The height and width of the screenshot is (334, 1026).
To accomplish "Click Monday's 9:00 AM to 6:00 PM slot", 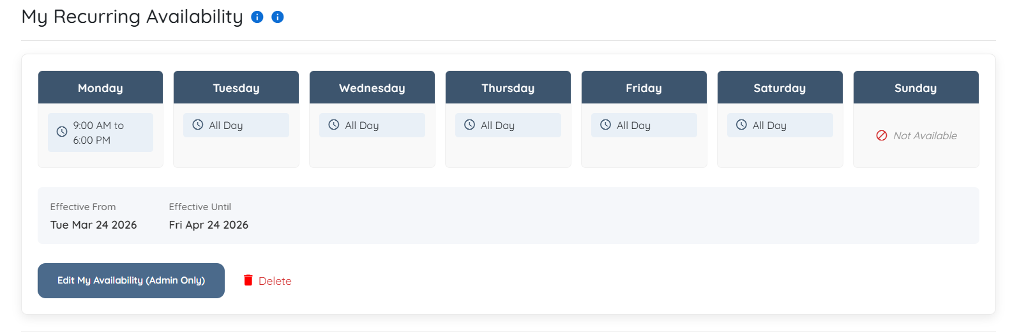I will [100, 133].
